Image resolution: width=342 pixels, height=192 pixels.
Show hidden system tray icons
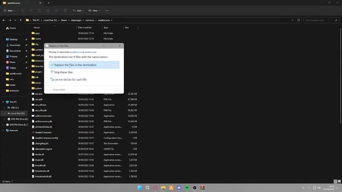pyautogui.click(x=303, y=188)
